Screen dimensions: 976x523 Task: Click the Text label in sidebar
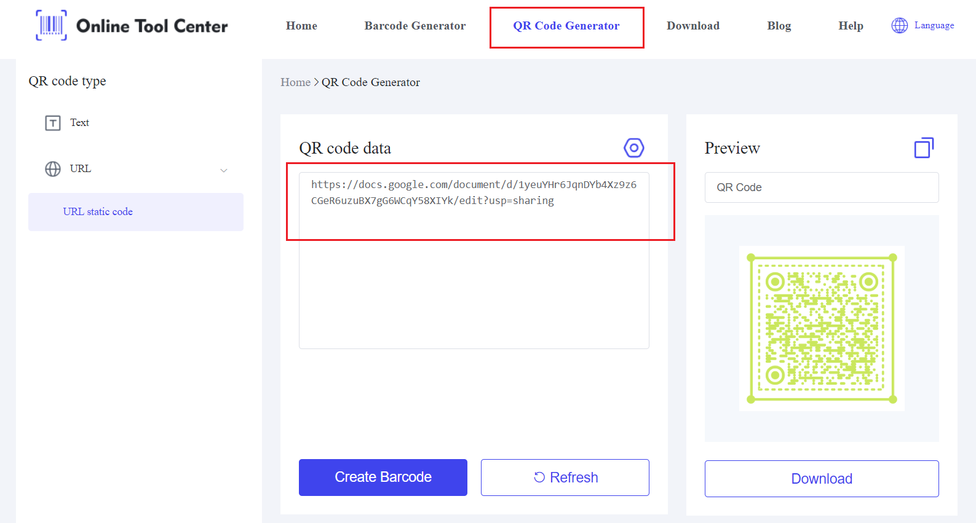click(79, 123)
